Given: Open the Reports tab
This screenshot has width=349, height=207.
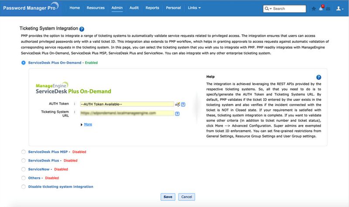Looking at the screenshot, I should 152,8.
